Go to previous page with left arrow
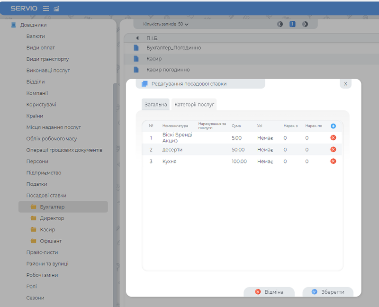The width and height of the screenshot is (379, 307). (280, 24)
